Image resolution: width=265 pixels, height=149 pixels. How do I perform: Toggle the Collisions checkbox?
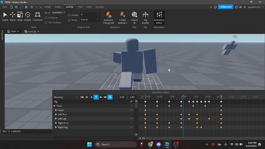[46, 18]
